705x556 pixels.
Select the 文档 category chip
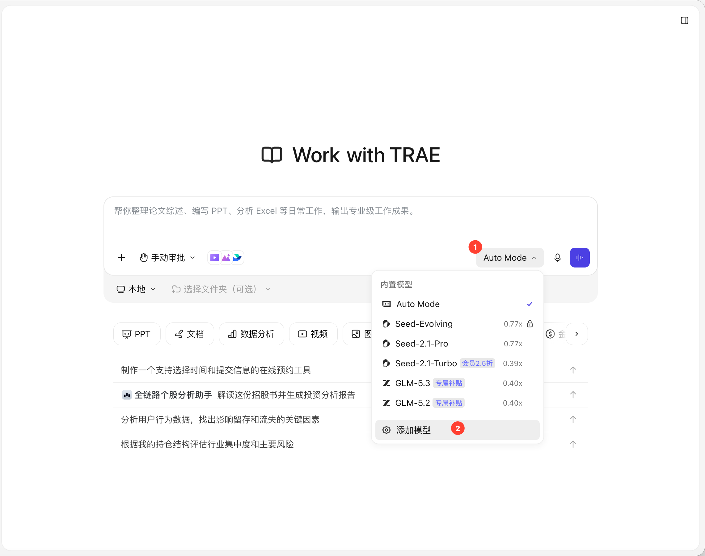point(189,334)
